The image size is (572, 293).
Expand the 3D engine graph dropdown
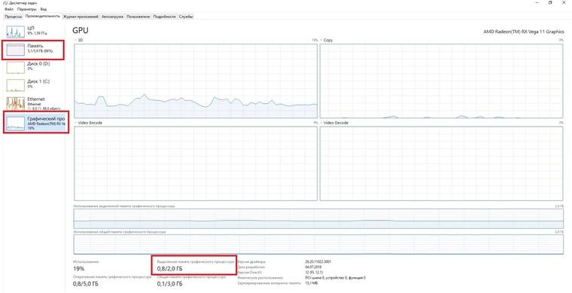(76, 40)
